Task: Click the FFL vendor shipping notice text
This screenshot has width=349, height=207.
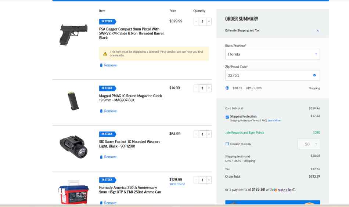Action: [156, 53]
